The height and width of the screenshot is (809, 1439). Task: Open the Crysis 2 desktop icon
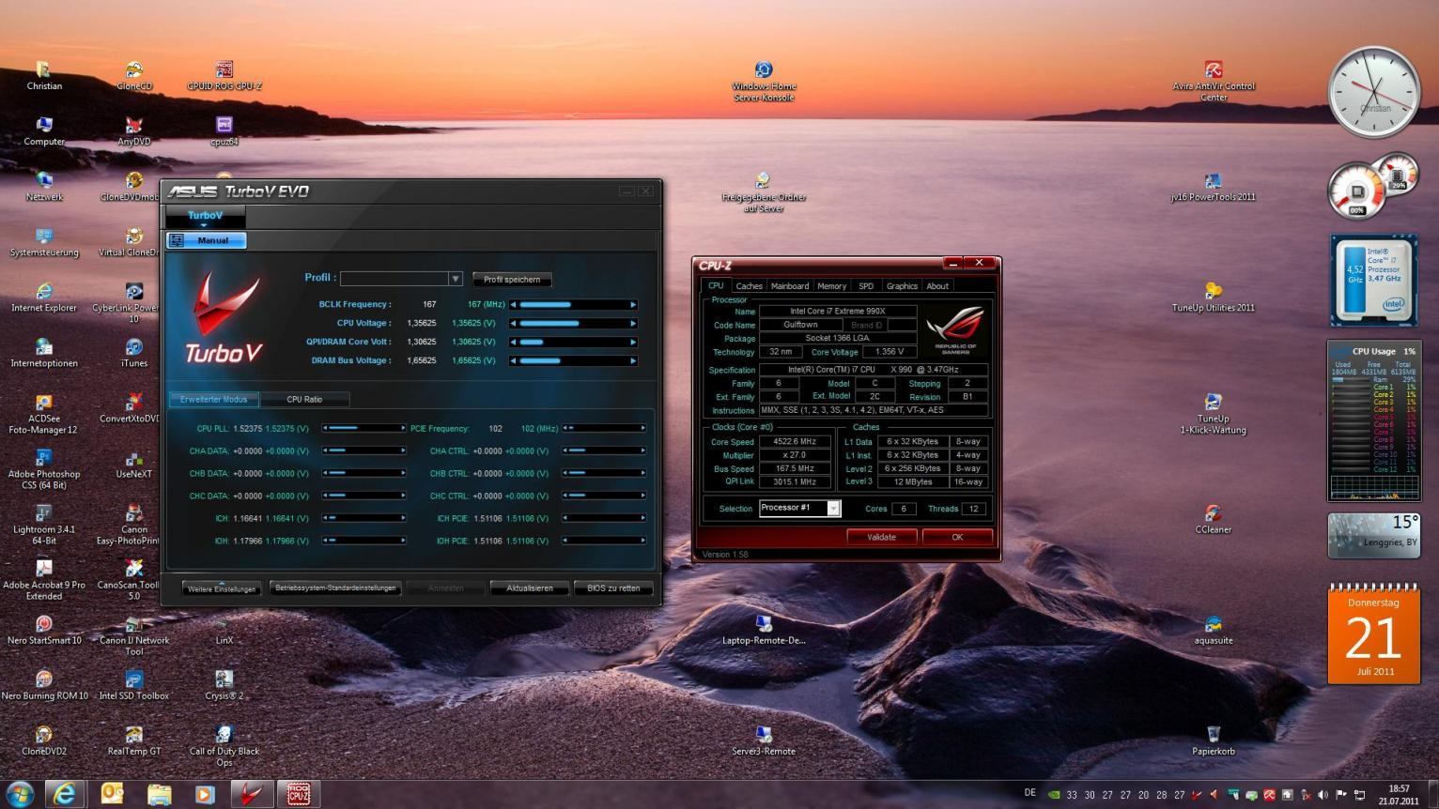[224, 684]
